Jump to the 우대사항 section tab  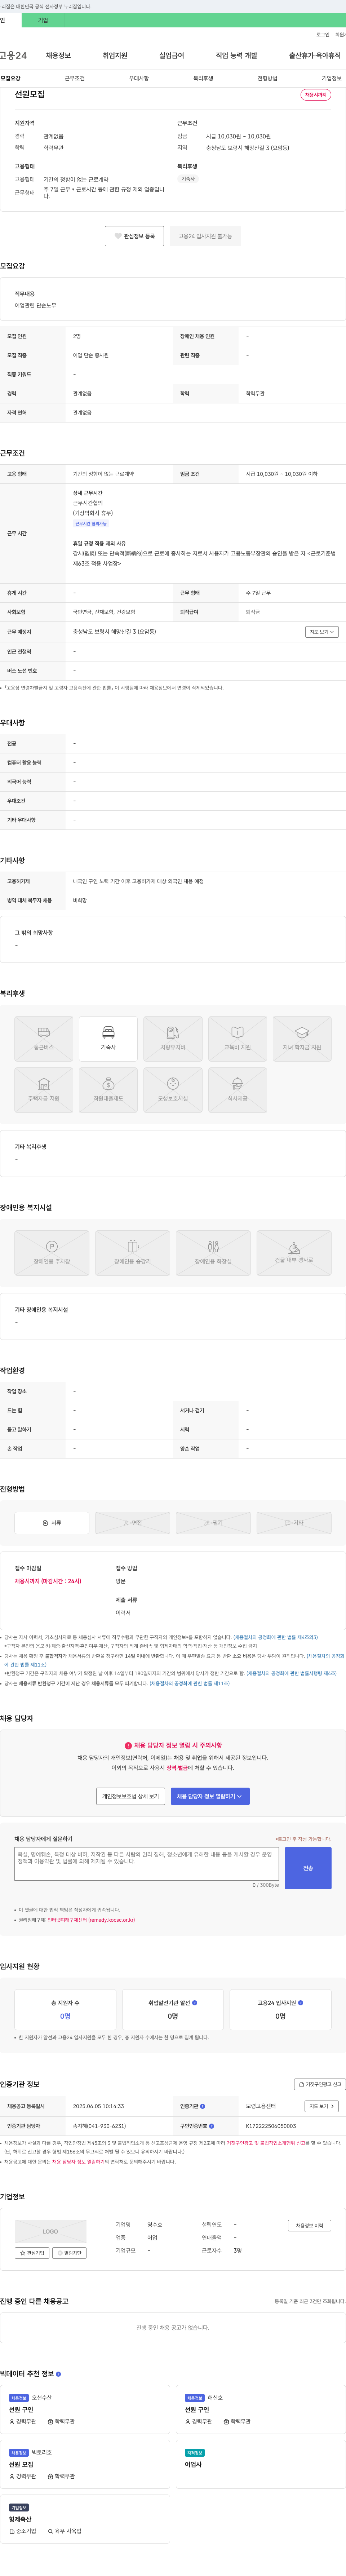[x=139, y=78]
